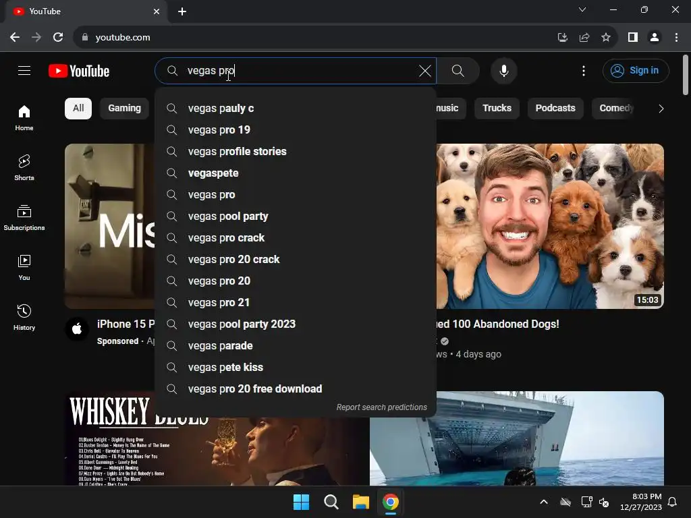Choose suggestion 'vegas pool party'

[296, 217]
